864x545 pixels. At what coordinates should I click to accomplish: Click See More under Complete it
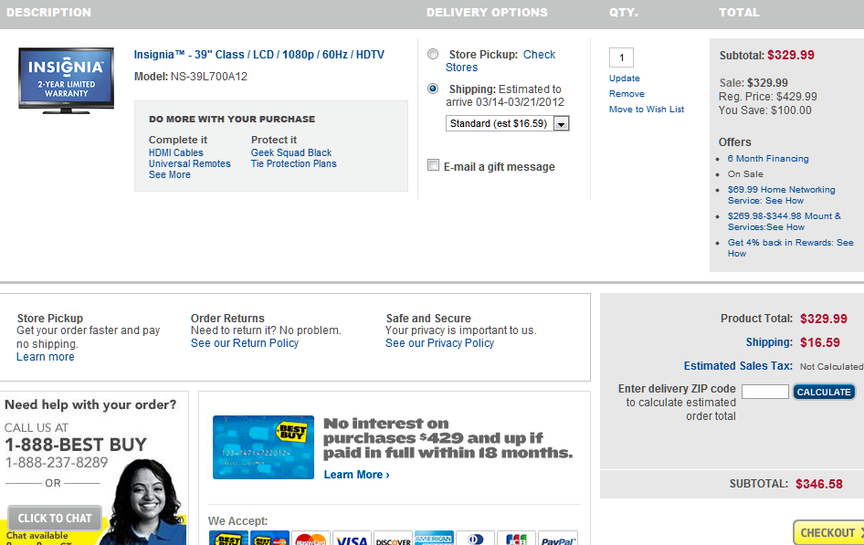pos(170,174)
